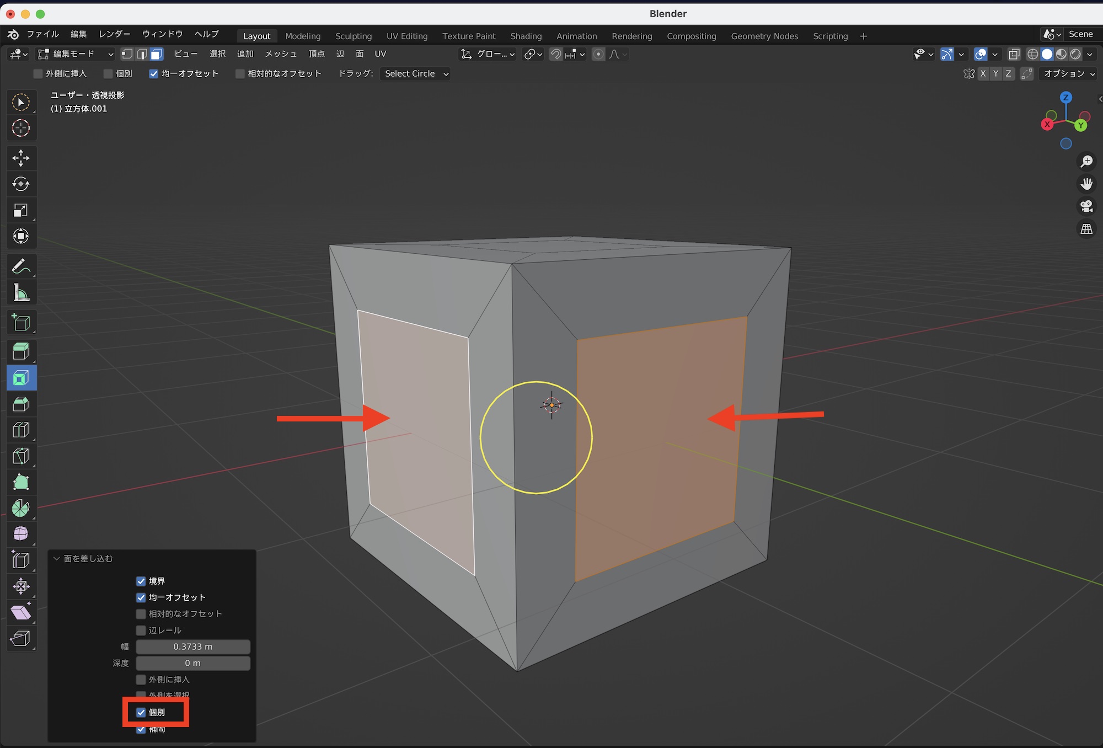Enable 相対的なオフセット in the header
The width and height of the screenshot is (1103, 748).
pyautogui.click(x=240, y=74)
